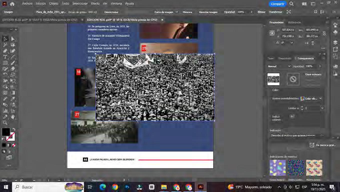The width and height of the screenshot is (340, 192).
Task: Open Microsoft Edge from the taskbar
Action: 103,187
